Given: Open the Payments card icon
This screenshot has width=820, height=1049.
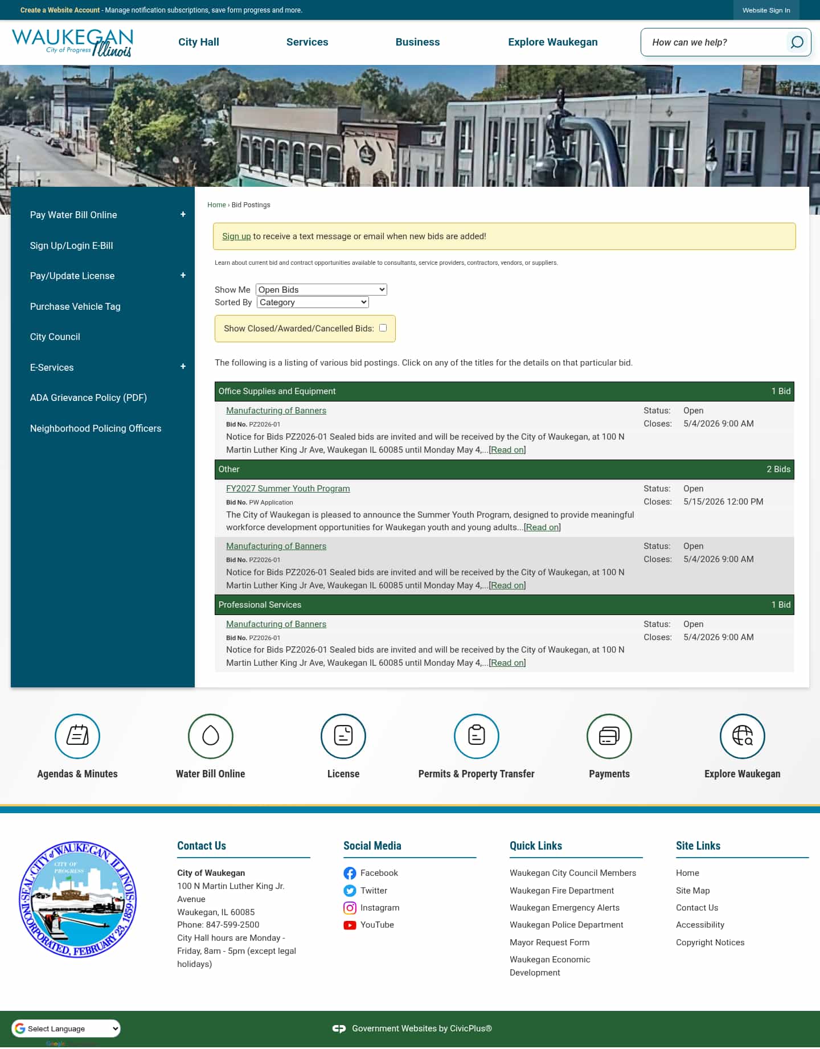Looking at the screenshot, I should tap(609, 736).
